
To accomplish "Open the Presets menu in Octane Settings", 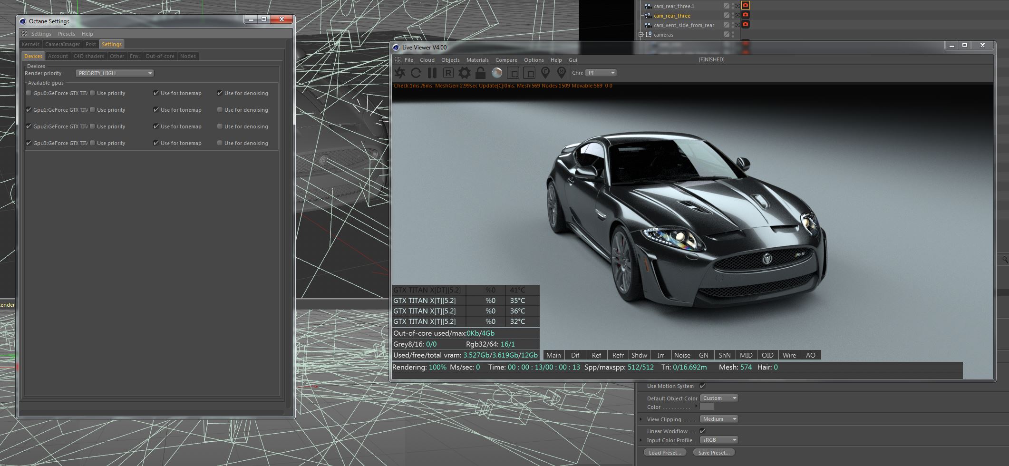I will click(67, 34).
